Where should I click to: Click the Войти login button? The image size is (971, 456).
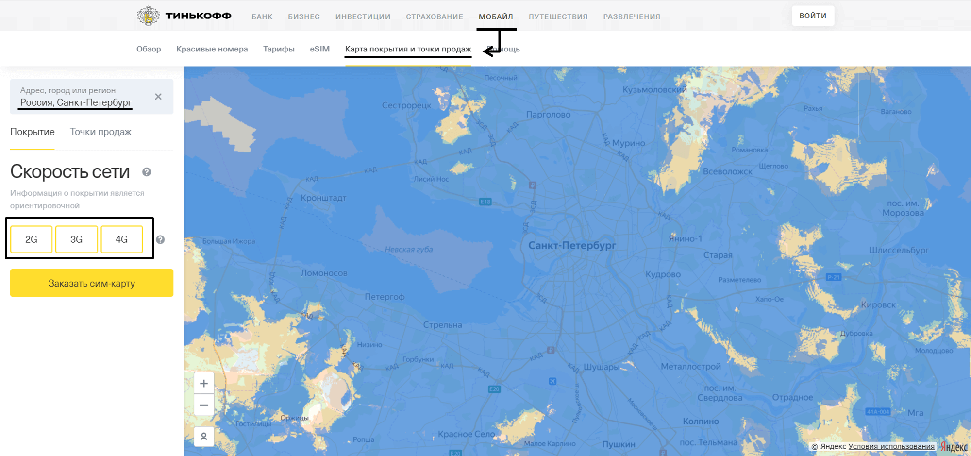pyautogui.click(x=813, y=16)
